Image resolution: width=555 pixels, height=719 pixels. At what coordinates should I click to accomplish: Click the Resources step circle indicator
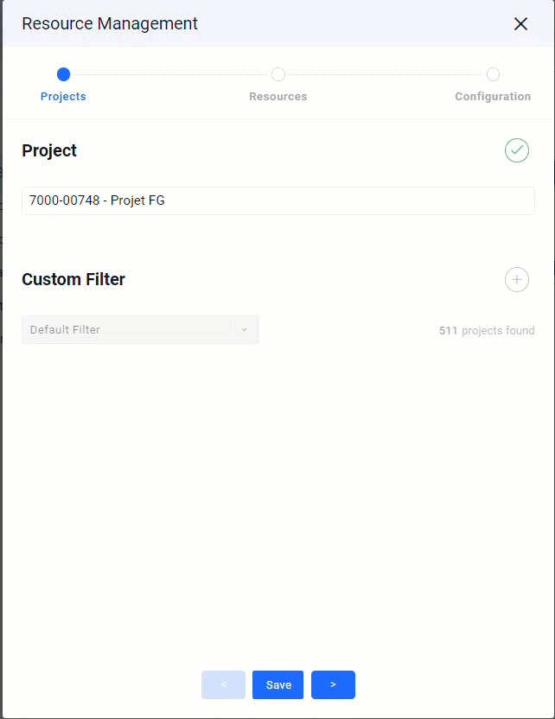point(277,74)
